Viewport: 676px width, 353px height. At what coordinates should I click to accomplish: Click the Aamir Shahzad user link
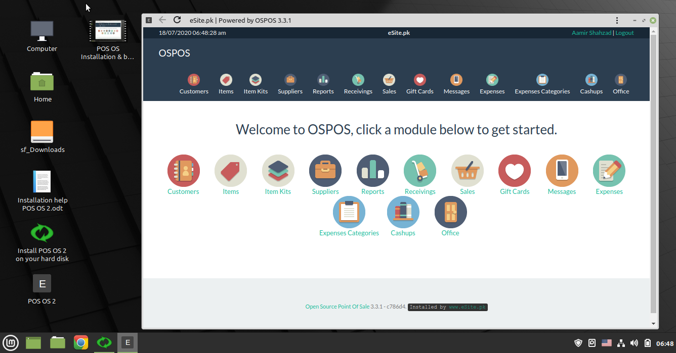point(591,32)
